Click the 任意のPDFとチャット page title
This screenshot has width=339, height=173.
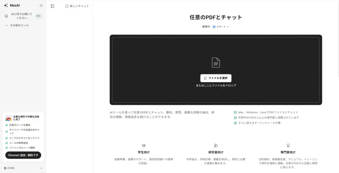[x=216, y=17]
